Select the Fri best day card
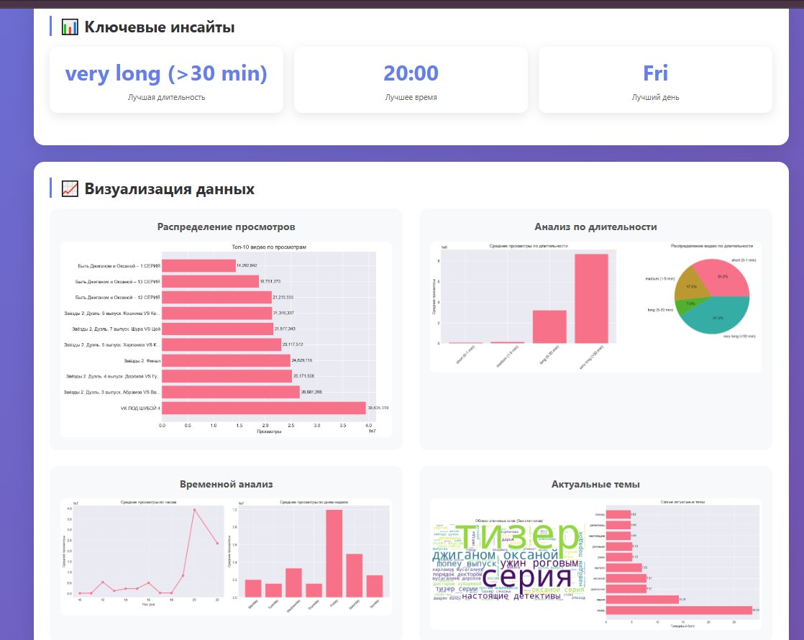 point(655,80)
